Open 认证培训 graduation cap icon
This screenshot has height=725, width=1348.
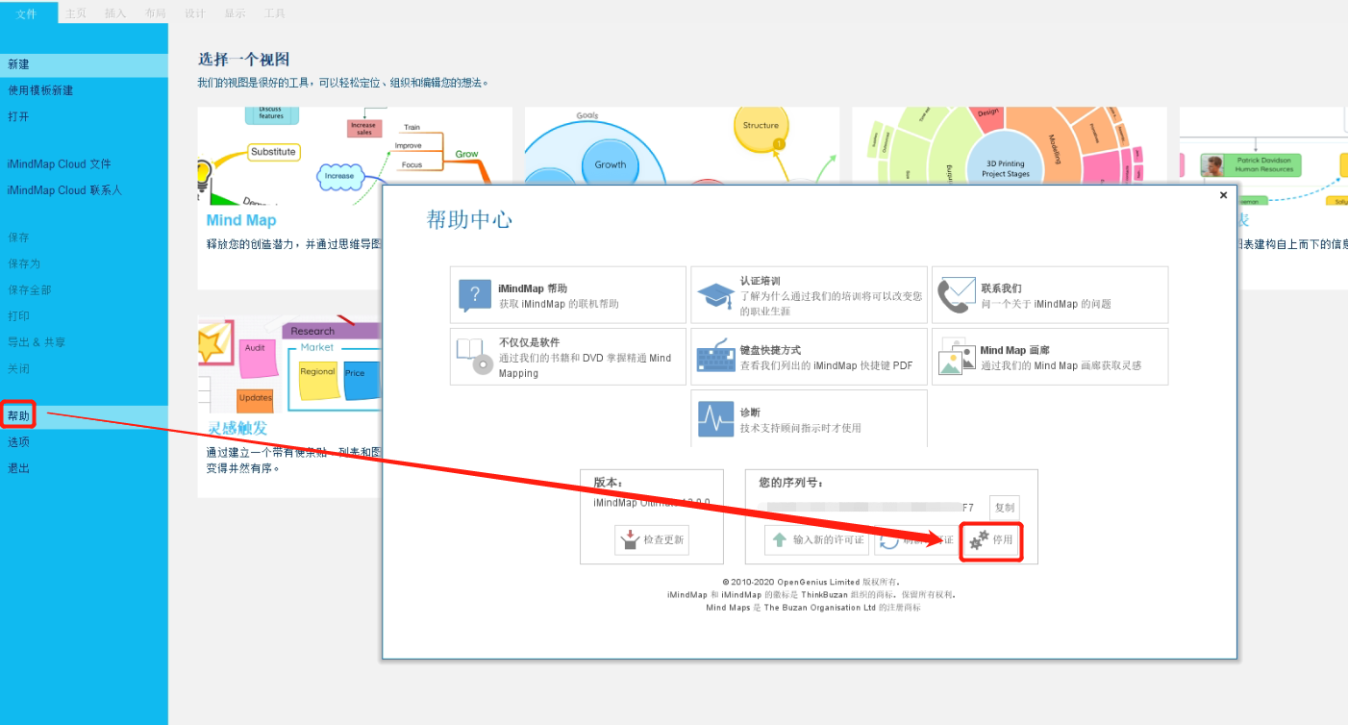point(715,295)
